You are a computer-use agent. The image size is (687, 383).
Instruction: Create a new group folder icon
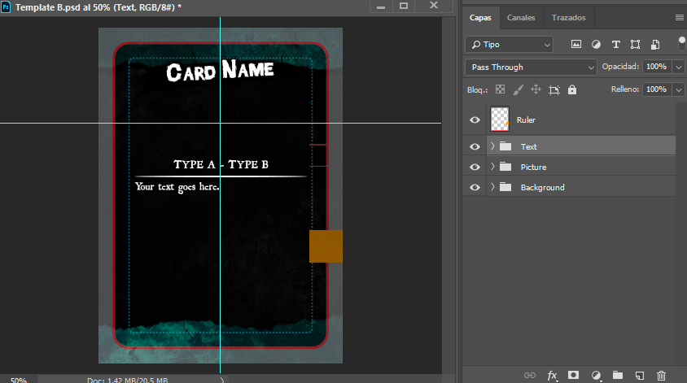(618, 375)
